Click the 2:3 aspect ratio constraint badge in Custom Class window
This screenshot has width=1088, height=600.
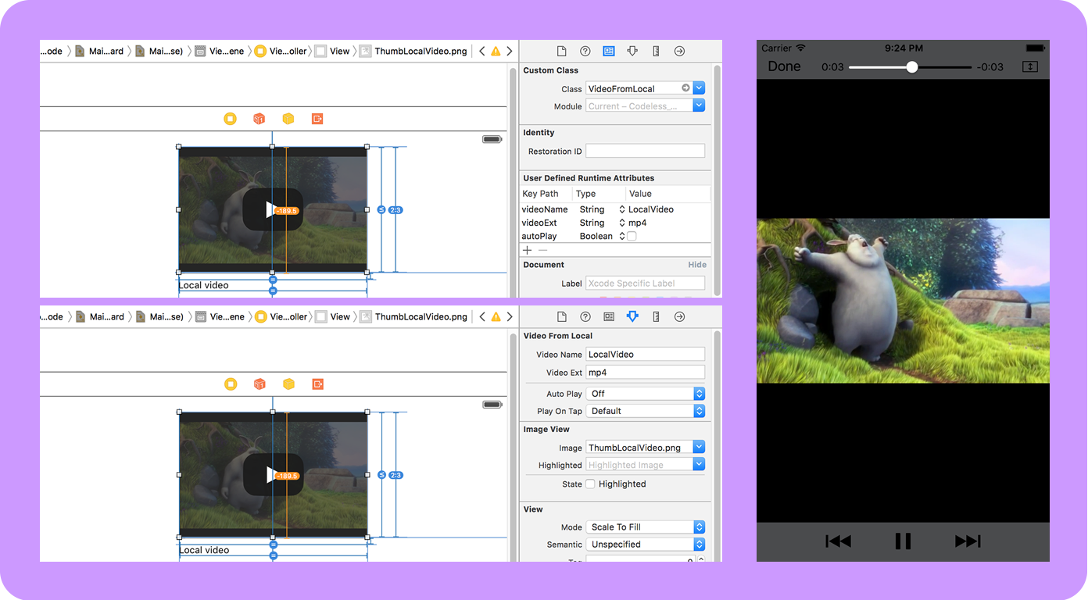(395, 210)
